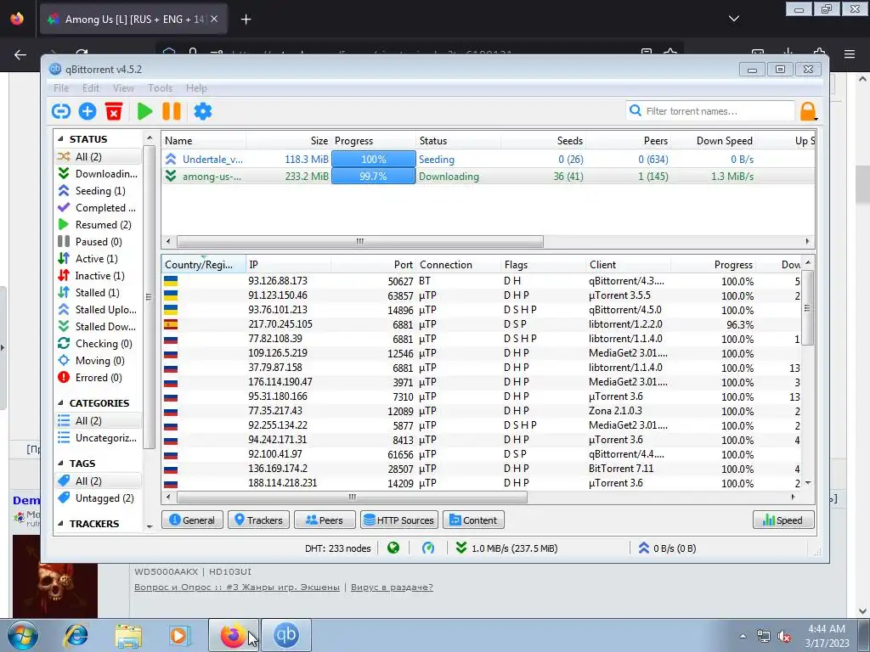Click the among-us 99.7% progress bar

[x=374, y=177]
